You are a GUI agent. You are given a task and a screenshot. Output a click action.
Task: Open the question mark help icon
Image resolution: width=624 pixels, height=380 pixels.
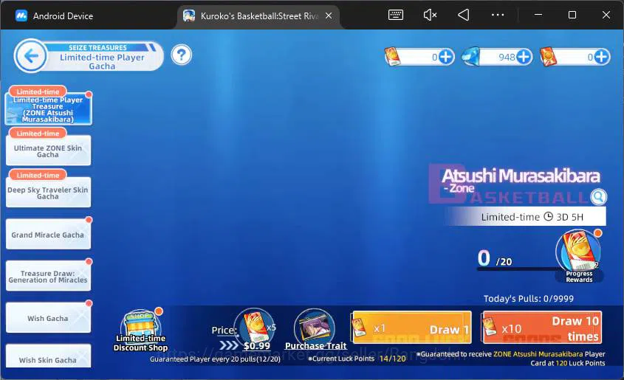pyautogui.click(x=182, y=55)
